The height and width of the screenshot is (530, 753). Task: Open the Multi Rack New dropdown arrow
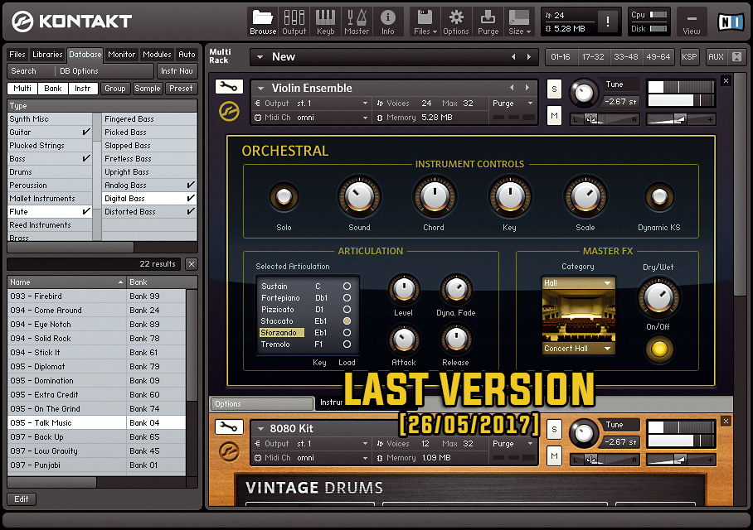pos(260,57)
